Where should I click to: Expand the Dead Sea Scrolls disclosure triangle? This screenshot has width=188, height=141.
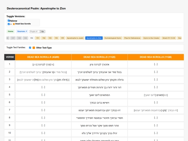11,24
